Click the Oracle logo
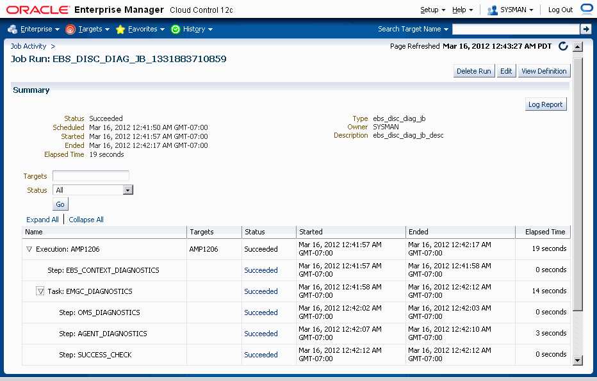 38,10
